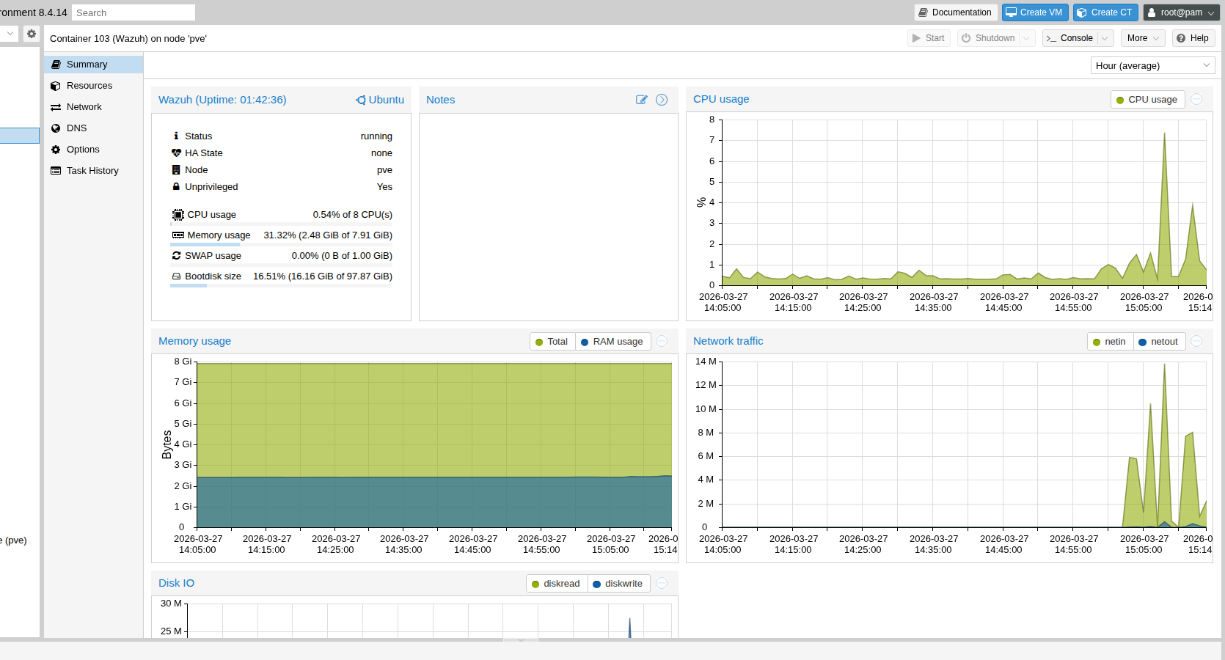Click the Network arrows icon in sidebar
1225x660 pixels.
click(56, 107)
